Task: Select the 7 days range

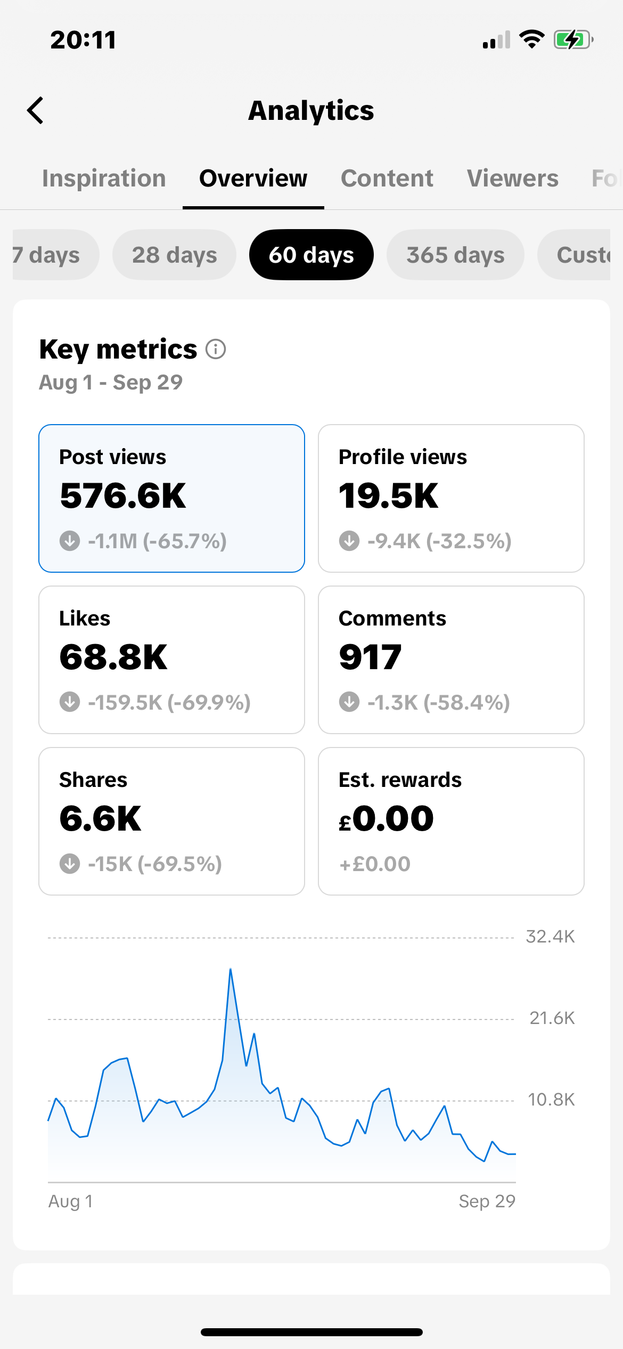Action: (x=55, y=255)
